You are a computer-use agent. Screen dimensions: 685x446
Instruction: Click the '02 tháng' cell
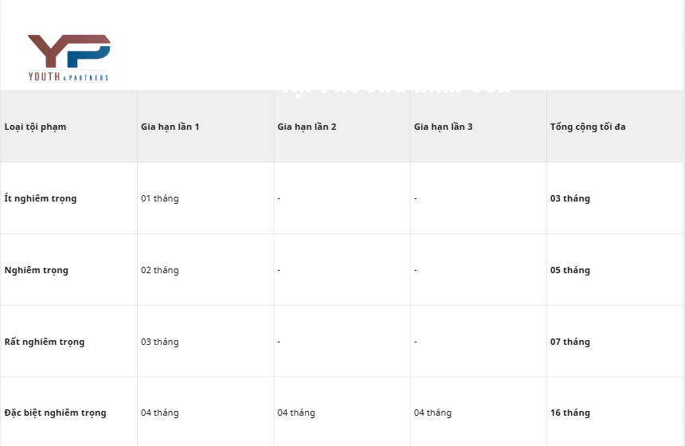[x=160, y=270]
